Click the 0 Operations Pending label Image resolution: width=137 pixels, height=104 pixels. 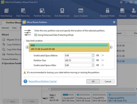[12, 63]
